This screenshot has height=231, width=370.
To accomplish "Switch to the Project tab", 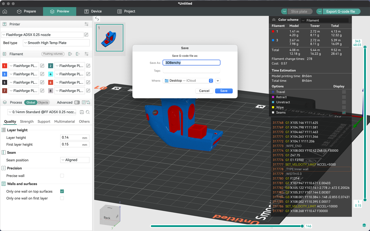I will pos(126,12).
